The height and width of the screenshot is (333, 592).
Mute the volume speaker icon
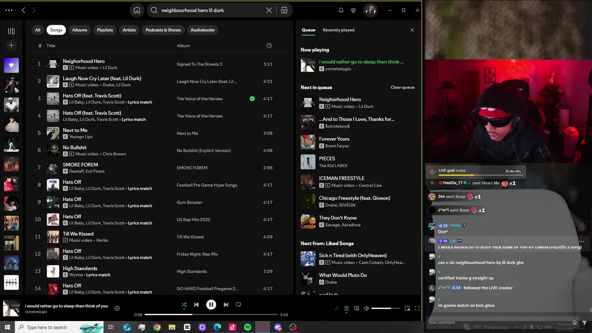tap(366, 308)
